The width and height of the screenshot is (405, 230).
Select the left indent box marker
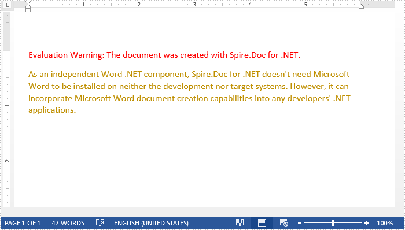pyautogui.click(x=28, y=10)
